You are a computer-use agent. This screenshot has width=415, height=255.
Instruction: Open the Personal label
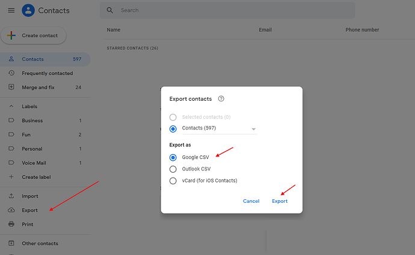pyautogui.click(x=45, y=149)
